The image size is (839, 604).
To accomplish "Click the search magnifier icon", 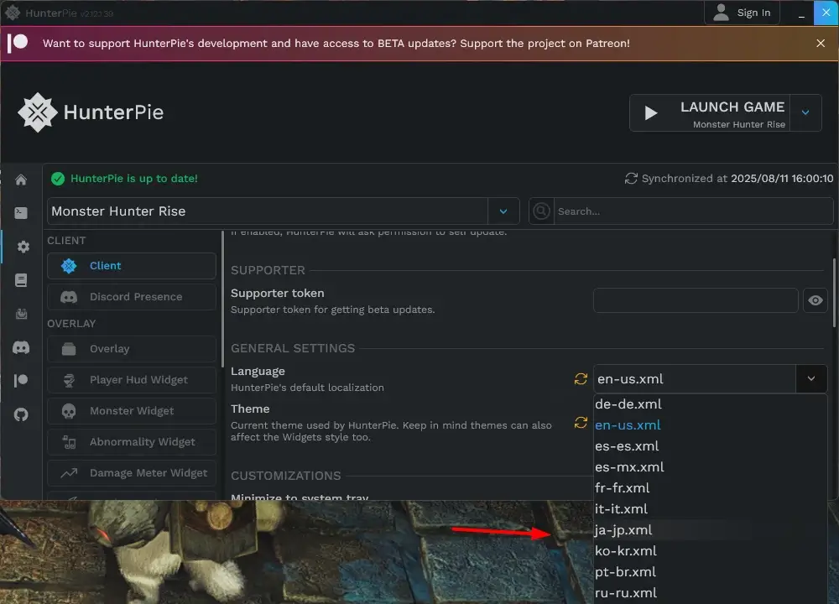I will [x=541, y=211].
